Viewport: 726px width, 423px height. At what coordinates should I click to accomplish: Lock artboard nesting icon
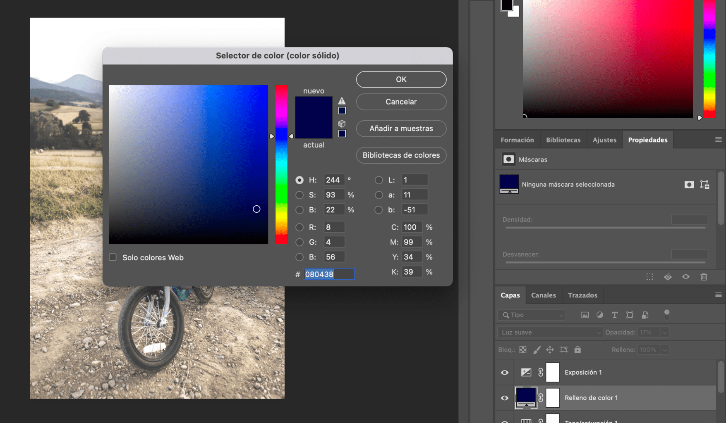click(564, 350)
